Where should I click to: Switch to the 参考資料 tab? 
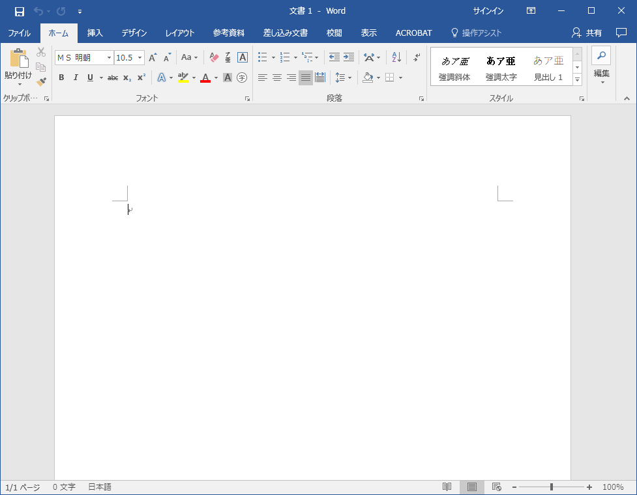click(229, 33)
